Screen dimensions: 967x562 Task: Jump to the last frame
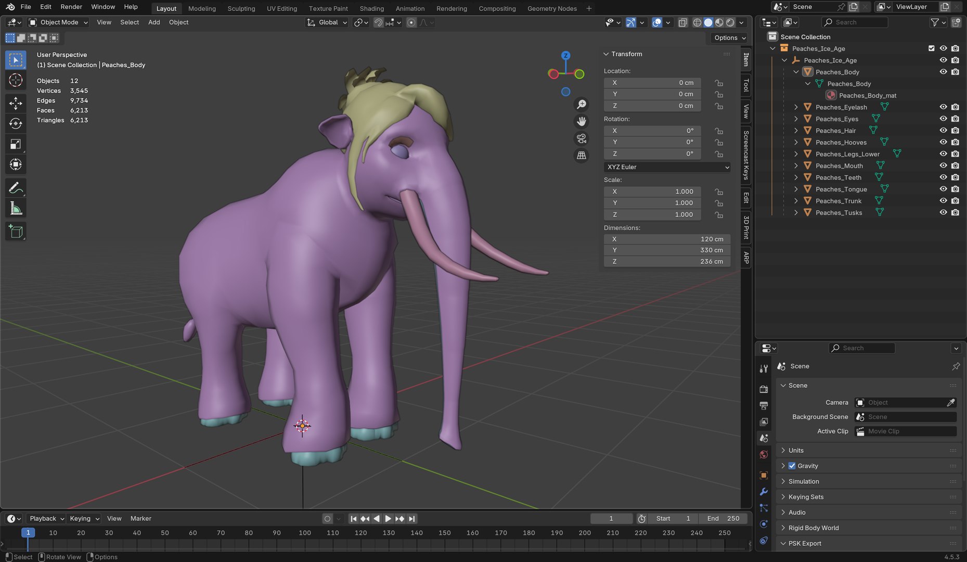412,518
